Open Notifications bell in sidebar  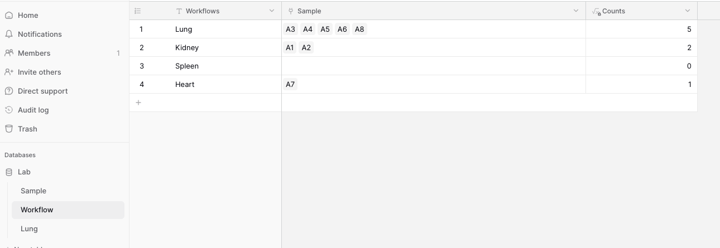[x=8, y=34]
